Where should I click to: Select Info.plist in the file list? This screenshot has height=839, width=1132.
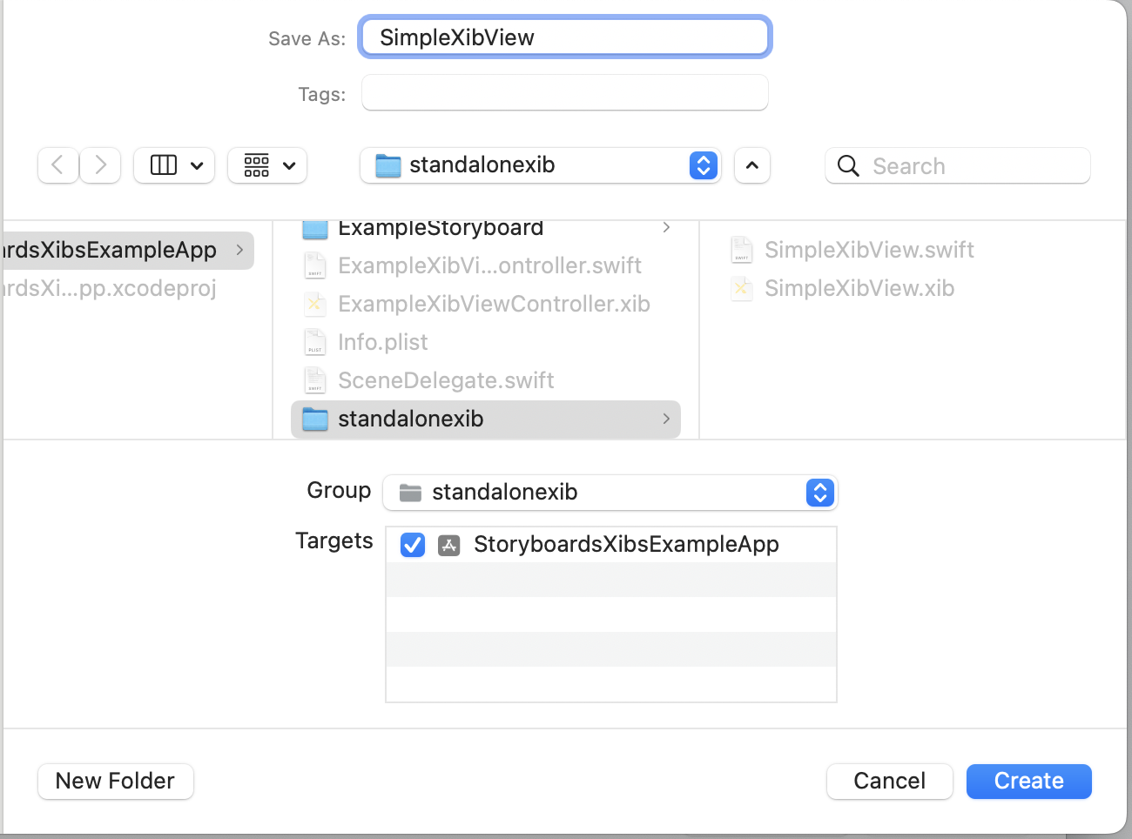click(x=383, y=342)
